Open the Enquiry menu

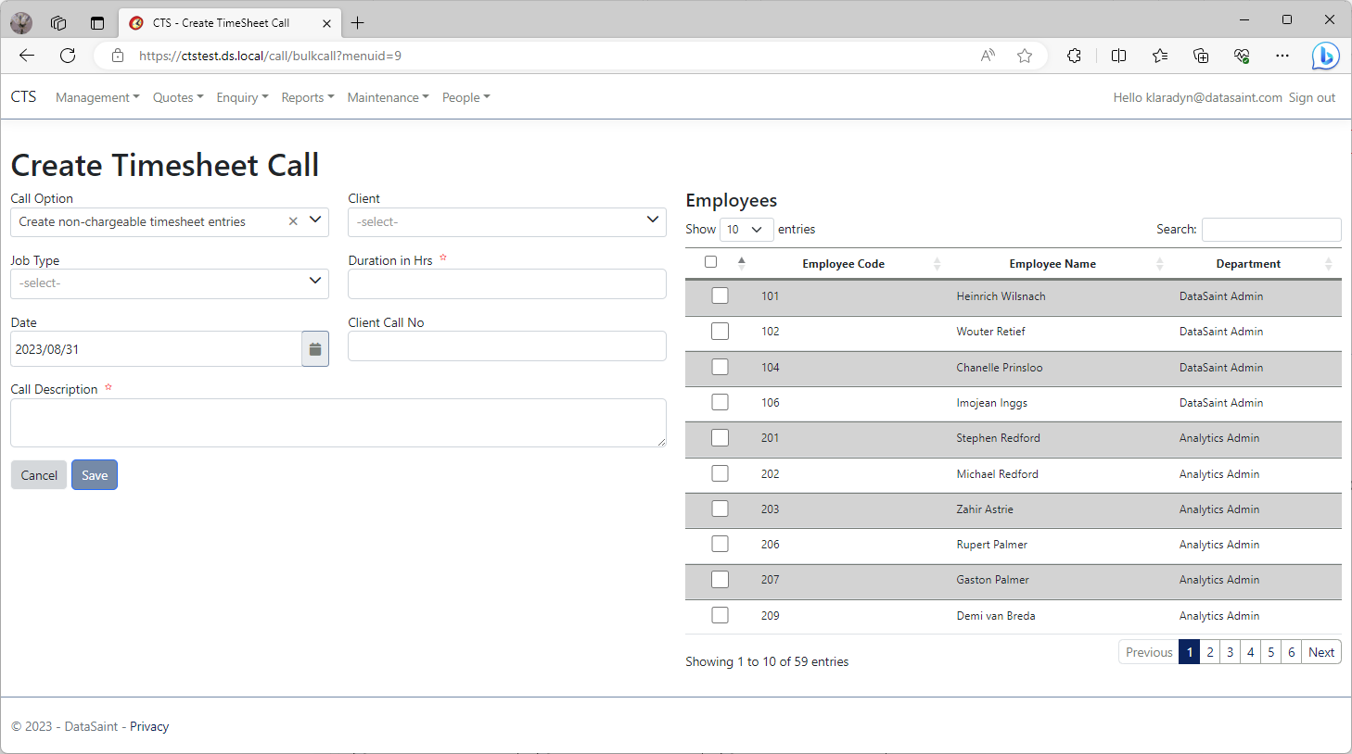coord(242,97)
